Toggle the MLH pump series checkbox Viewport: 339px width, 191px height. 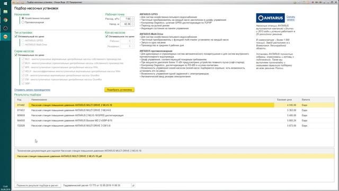point(23,63)
